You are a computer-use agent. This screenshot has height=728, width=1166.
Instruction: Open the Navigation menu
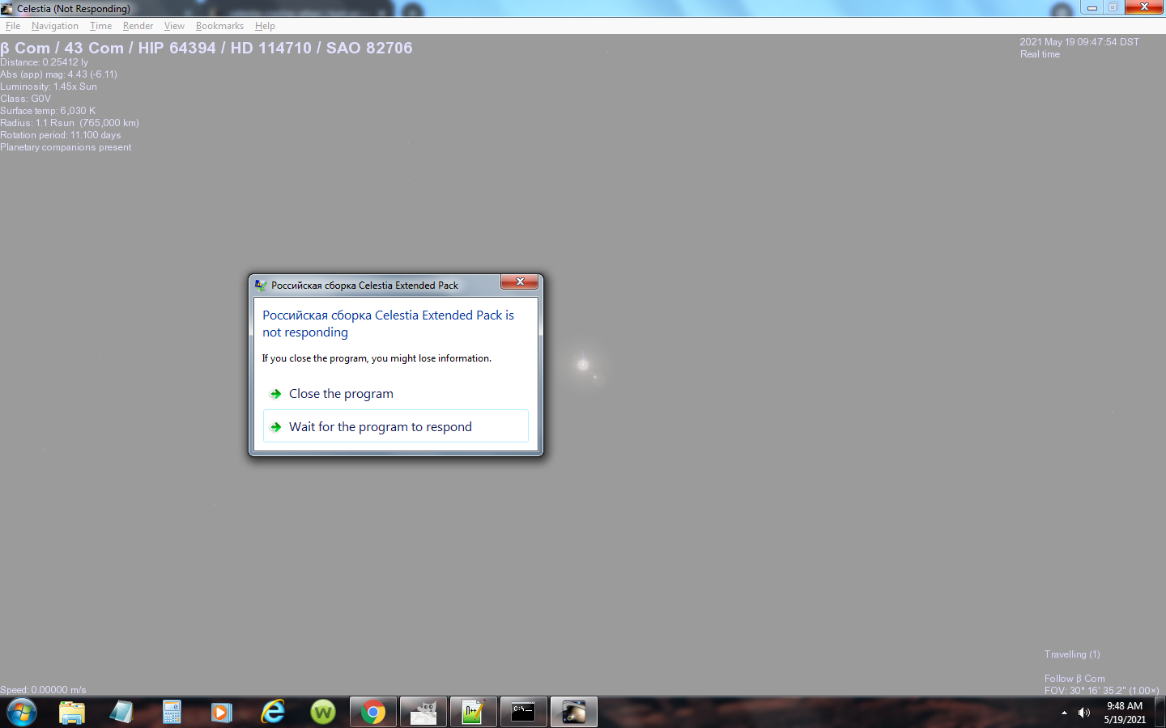point(55,26)
